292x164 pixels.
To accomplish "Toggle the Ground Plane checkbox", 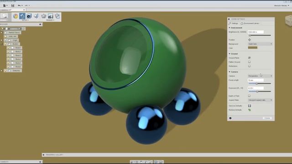I will point(250,58).
